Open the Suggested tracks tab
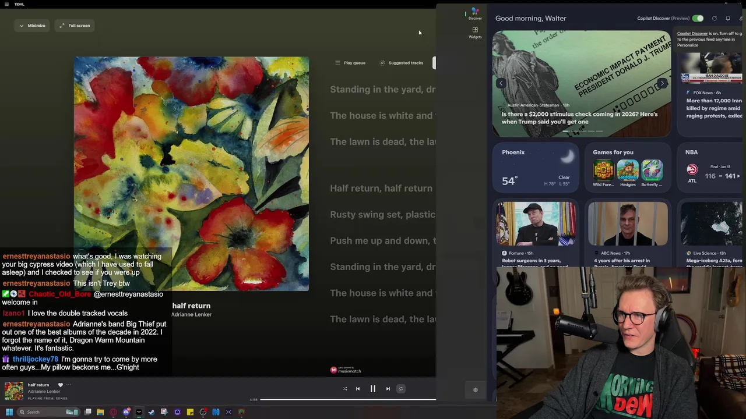The image size is (746, 419). [x=402, y=63]
